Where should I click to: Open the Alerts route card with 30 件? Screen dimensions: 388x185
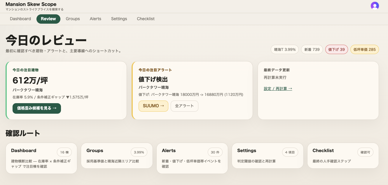tap(192, 158)
